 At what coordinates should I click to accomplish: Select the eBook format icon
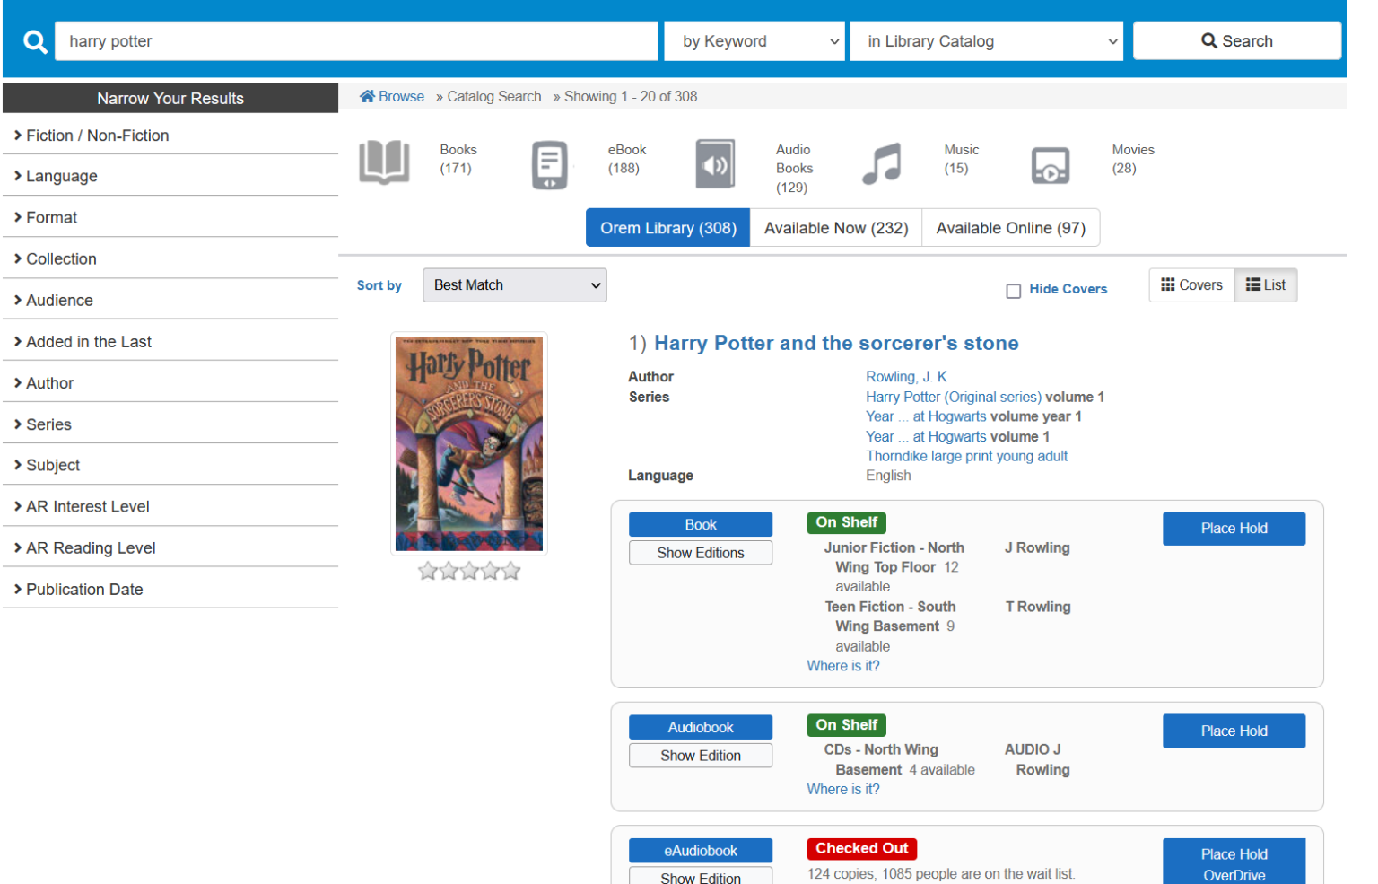(x=550, y=164)
